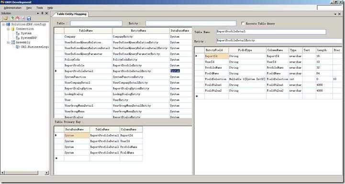Viewport: 345px width, 184px height.
Task: Click the ReportId EntityField cell
Action: (216, 56)
